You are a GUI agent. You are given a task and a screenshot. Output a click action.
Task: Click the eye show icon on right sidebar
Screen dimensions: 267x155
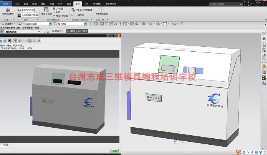(264, 39)
